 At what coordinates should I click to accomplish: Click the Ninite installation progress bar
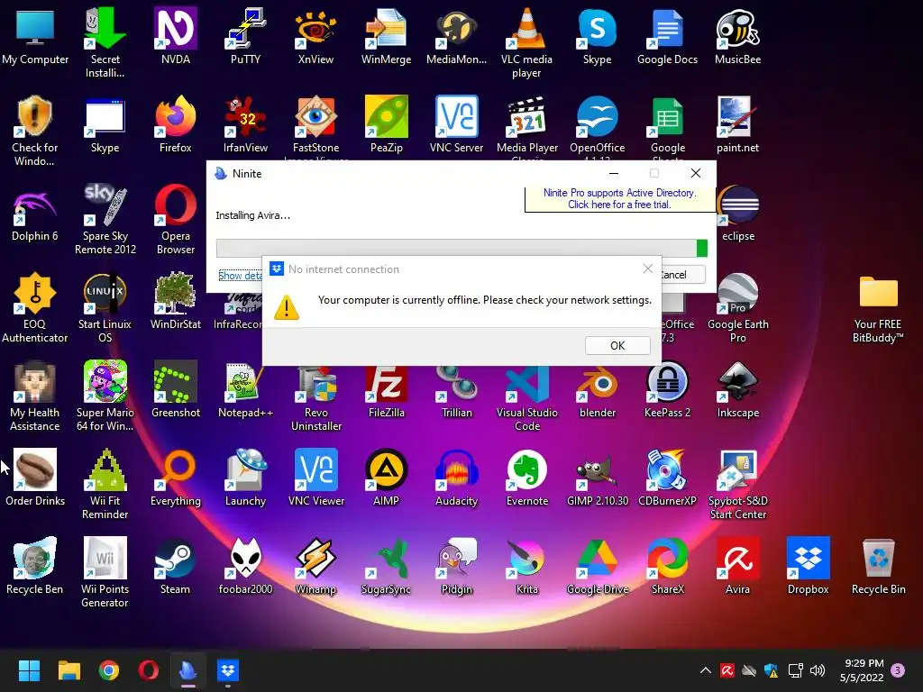pyautogui.click(x=461, y=249)
